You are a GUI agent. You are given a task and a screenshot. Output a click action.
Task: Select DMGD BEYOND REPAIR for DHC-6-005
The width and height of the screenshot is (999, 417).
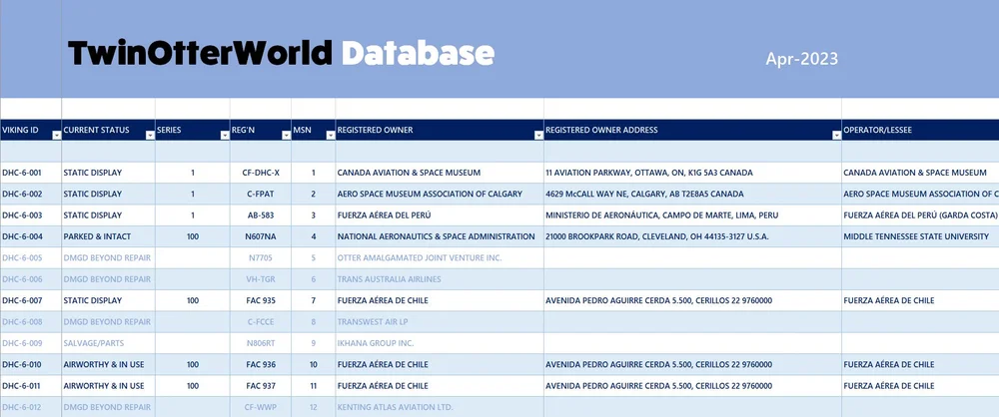(x=108, y=257)
